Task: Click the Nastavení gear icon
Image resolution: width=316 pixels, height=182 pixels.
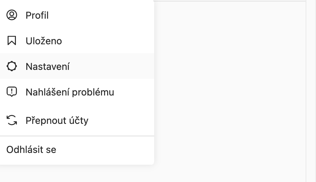Action: click(12, 66)
